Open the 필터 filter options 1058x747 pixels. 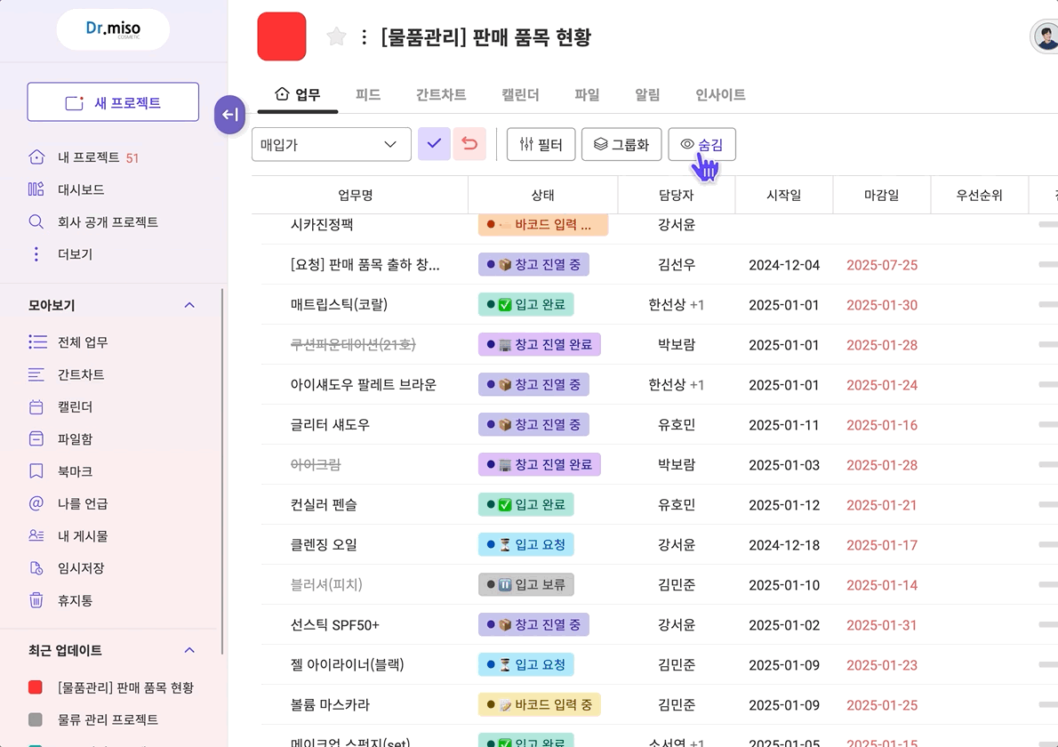pos(541,144)
